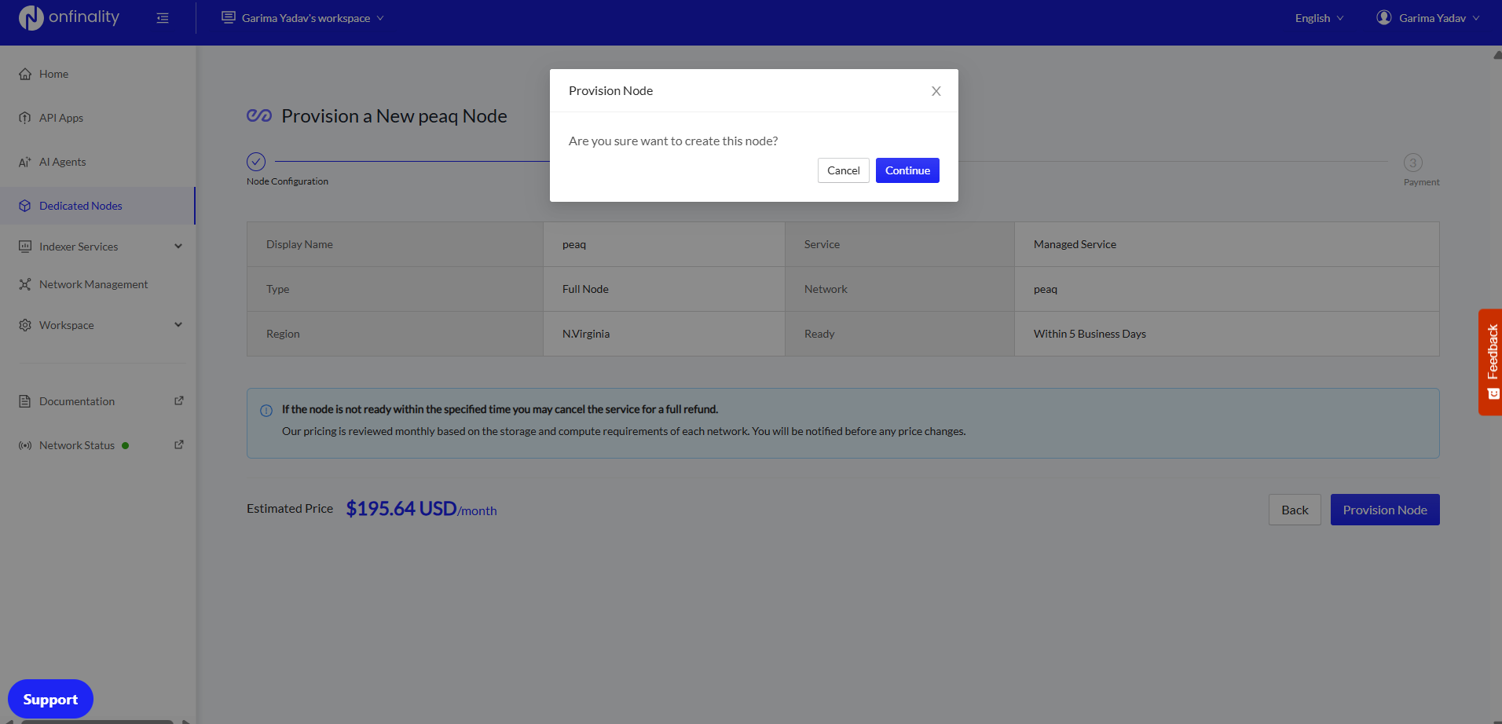Click Within 5 Business Days value

click(1090, 334)
